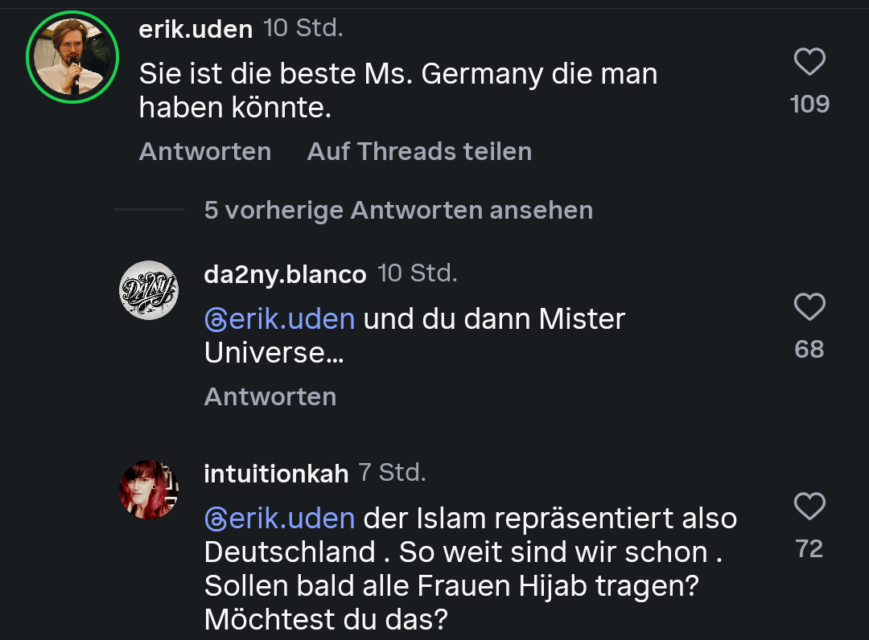Click the erik.uden username at the top

point(196,30)
